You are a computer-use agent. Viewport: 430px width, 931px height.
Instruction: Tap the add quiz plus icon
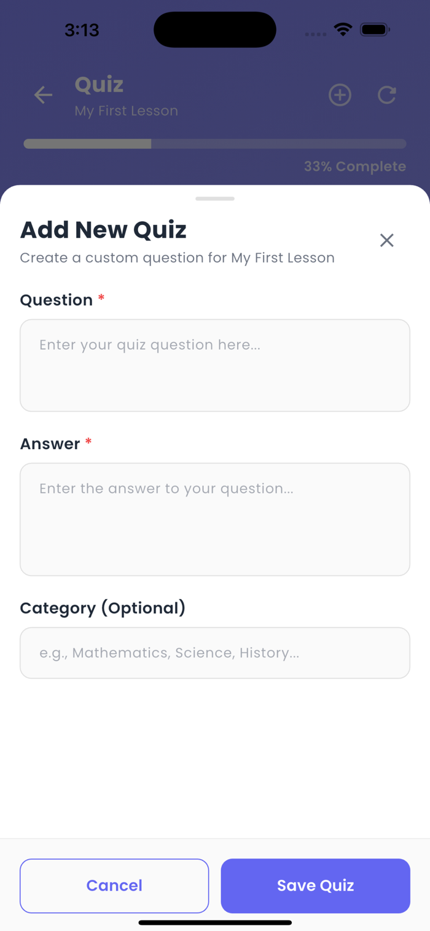340,95
